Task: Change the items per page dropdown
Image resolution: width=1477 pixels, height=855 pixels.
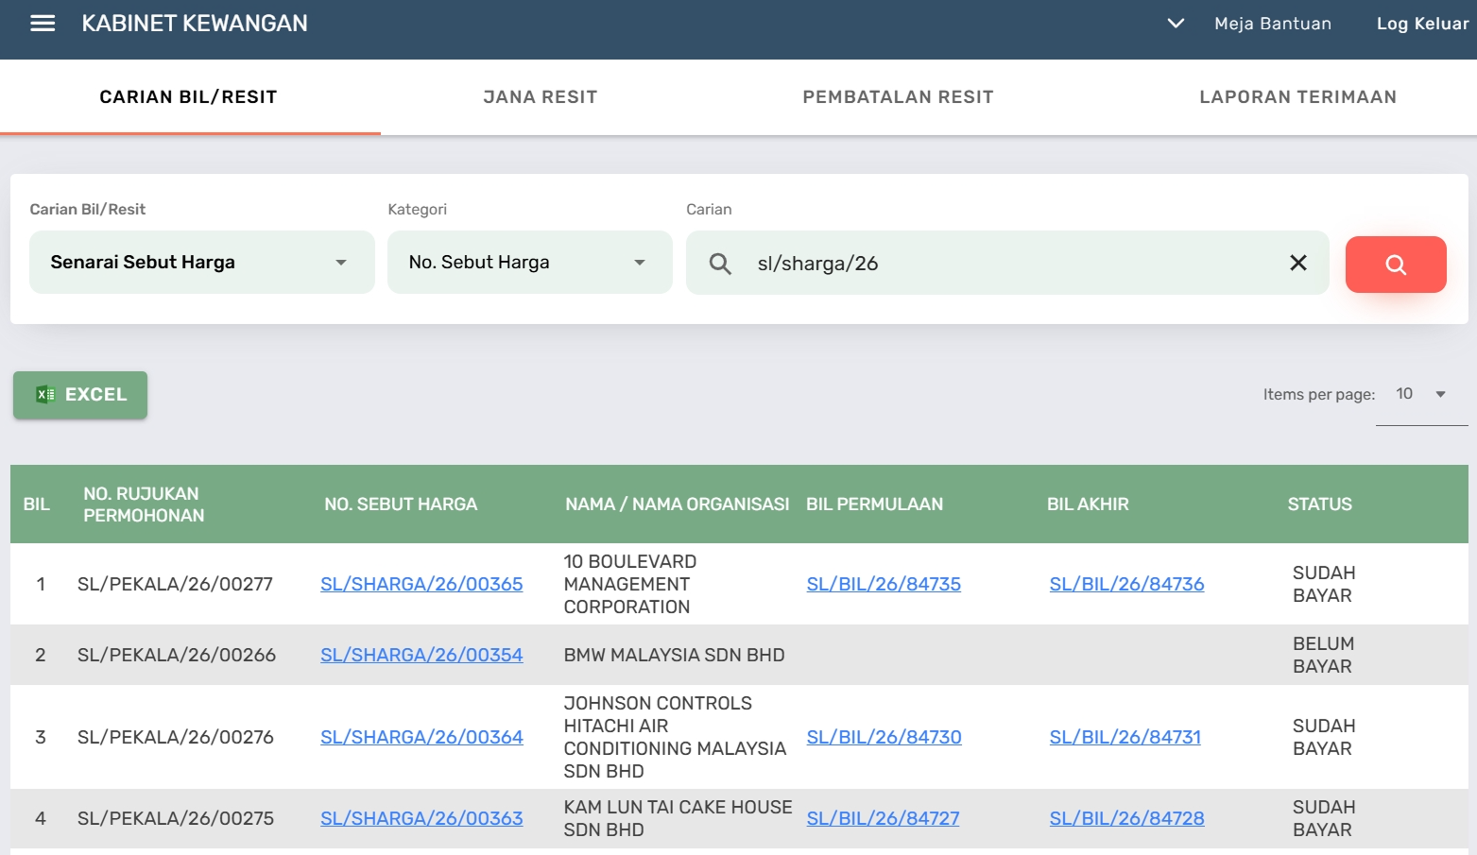Action: coord(1421,394)
